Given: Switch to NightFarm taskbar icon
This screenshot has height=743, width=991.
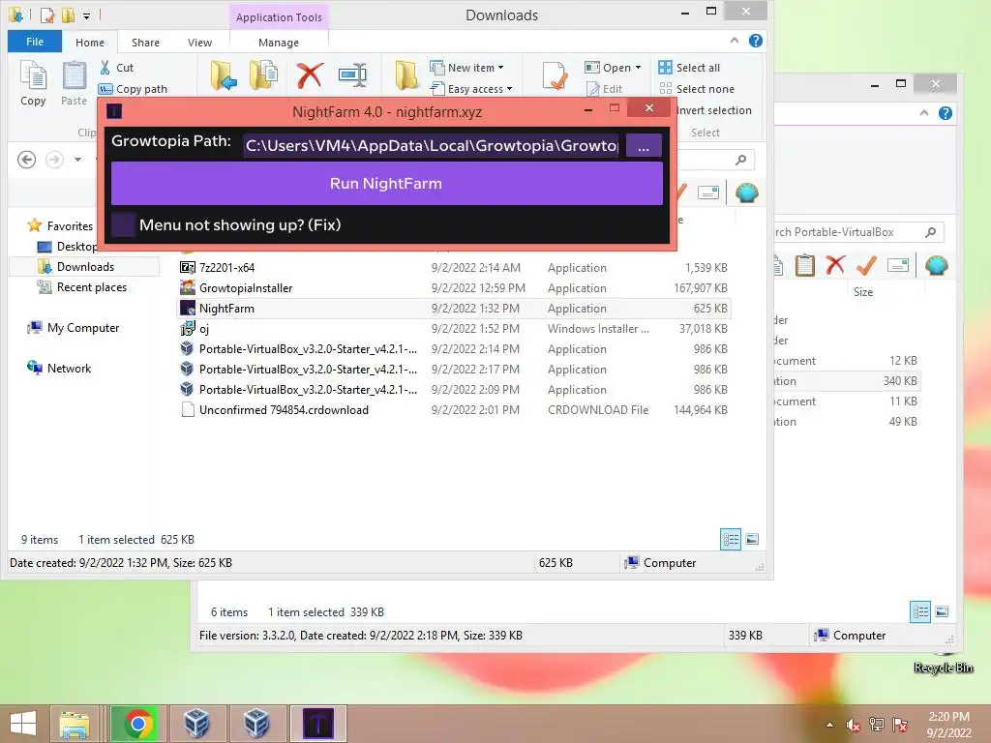Looking at the screenshot, I should (x=317, y=724).
